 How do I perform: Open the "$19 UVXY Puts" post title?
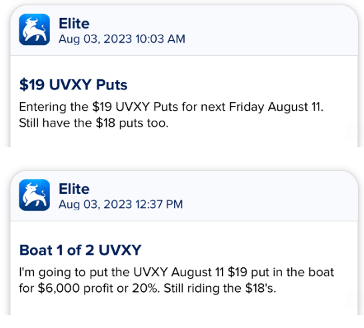point(73,85)
